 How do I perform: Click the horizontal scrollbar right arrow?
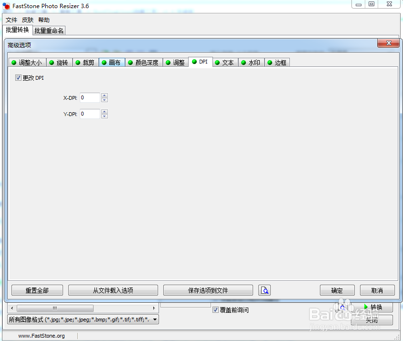click(154, 308)
